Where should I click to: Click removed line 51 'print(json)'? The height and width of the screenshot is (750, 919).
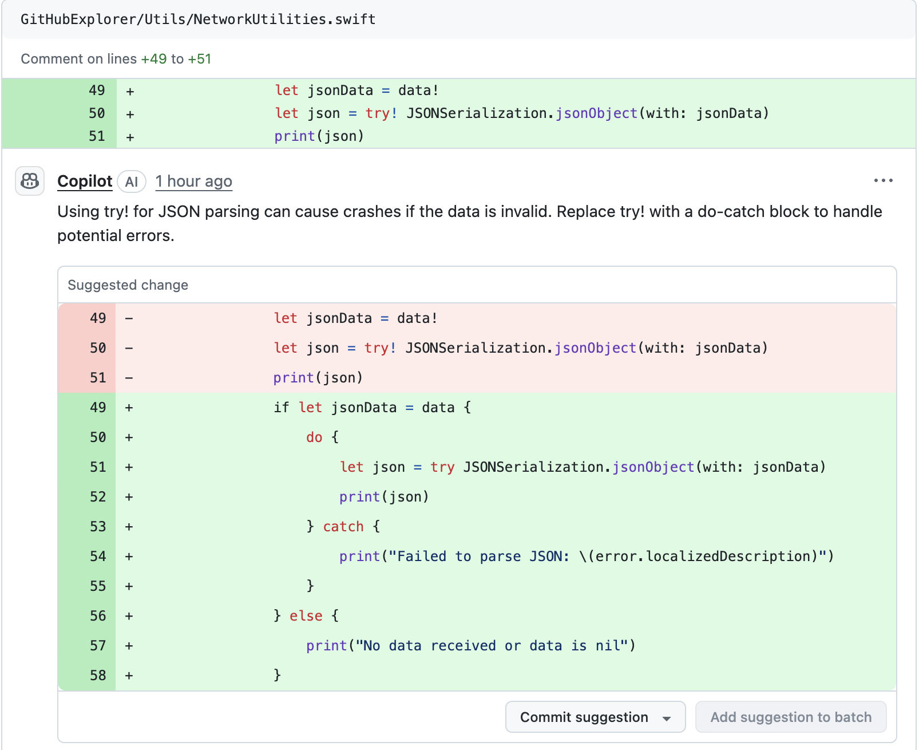(477, 378)
